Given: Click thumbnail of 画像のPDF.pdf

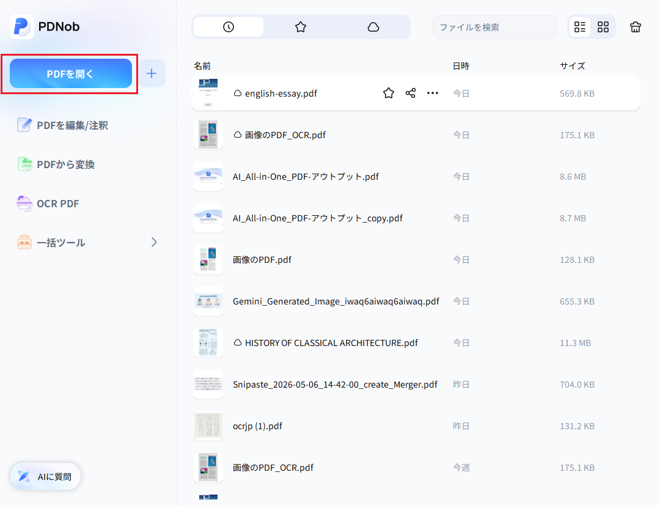Looking at the screenshot, I should tap(208, 259).
